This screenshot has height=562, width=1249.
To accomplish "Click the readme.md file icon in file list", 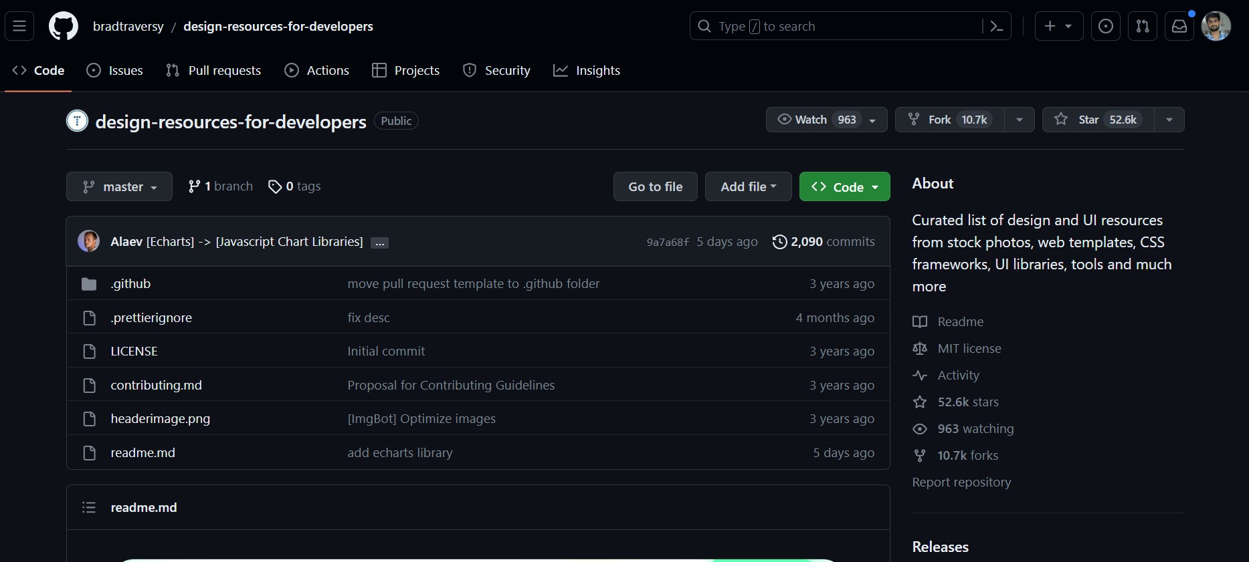I will click(89, 453).
